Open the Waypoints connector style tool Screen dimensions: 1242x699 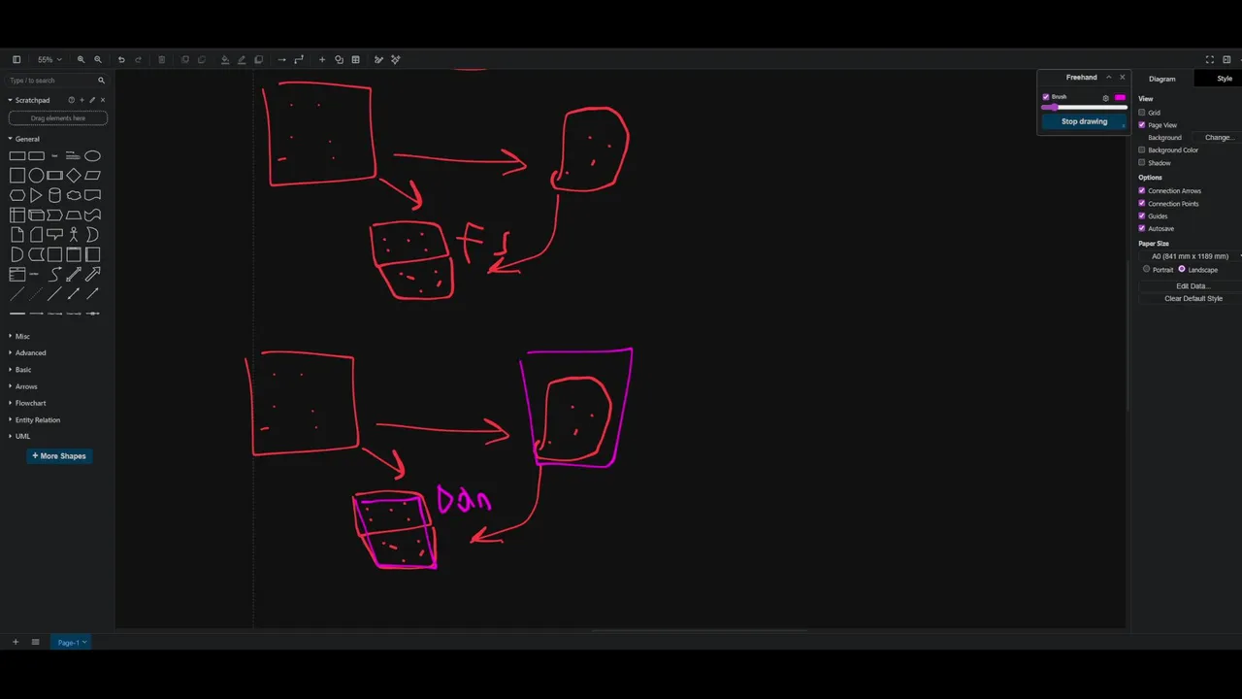299,59
